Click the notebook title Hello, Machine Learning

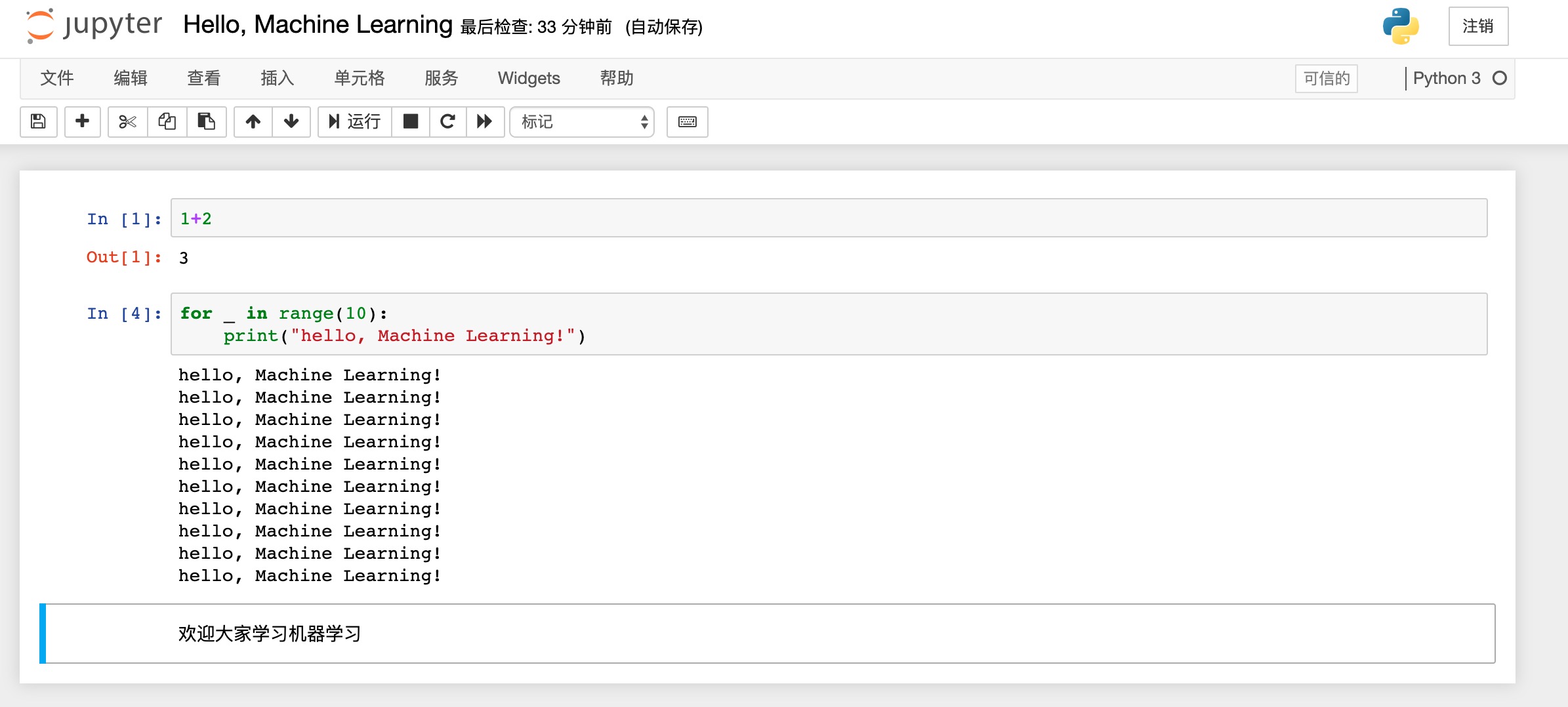pyautogui.click(x=318, y=25)
